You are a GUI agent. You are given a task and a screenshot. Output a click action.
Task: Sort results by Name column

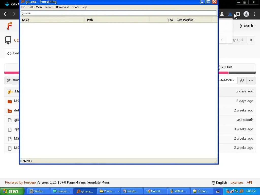(52, 20)
